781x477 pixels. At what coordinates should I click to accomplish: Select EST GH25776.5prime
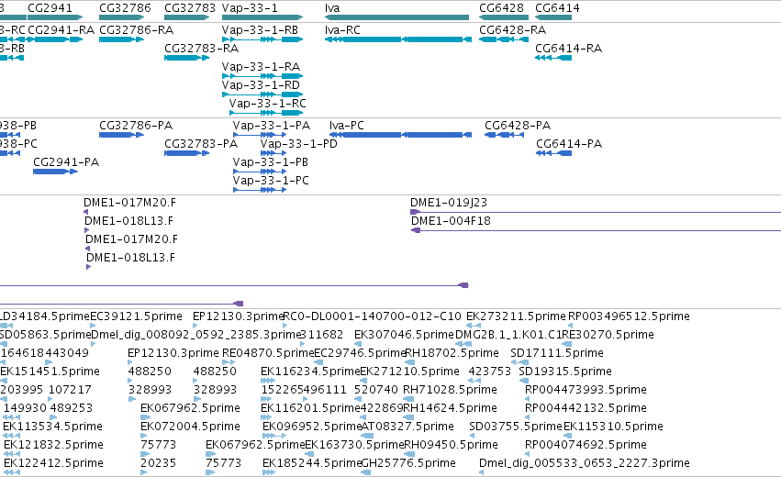[365, 472]
